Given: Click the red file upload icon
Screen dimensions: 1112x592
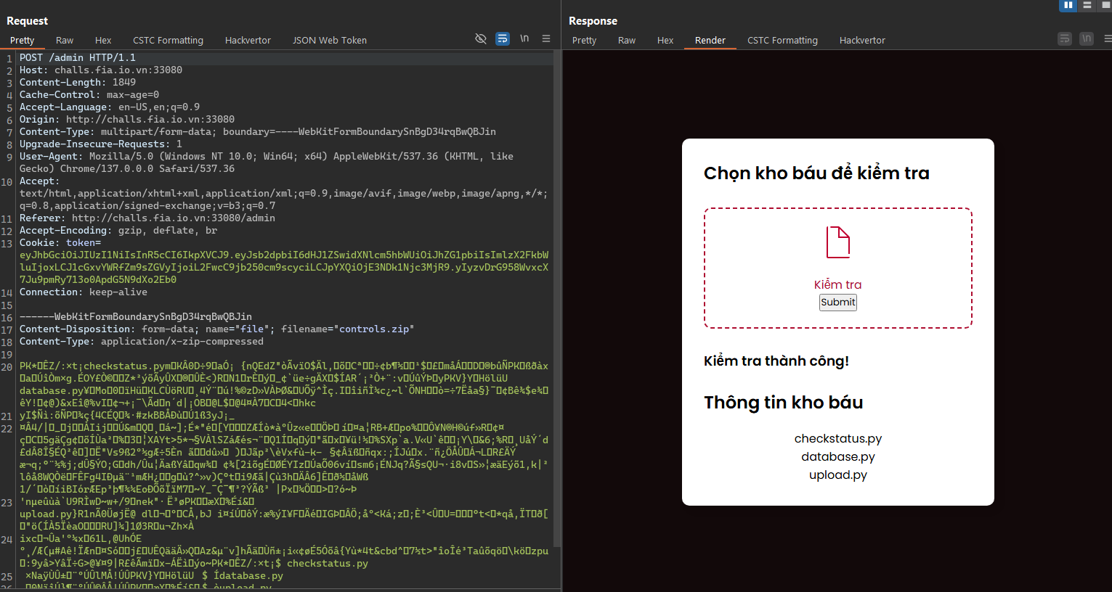Looking at the screenshot, I should (838, 242).
